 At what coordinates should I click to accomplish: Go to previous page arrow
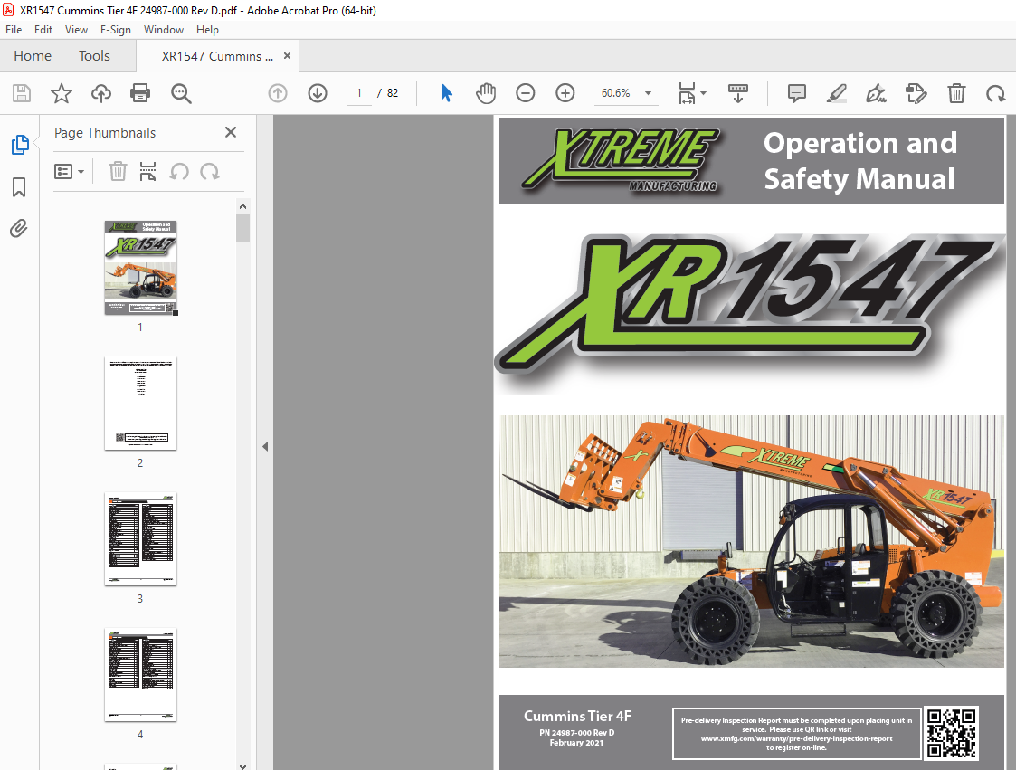[278, 93]
